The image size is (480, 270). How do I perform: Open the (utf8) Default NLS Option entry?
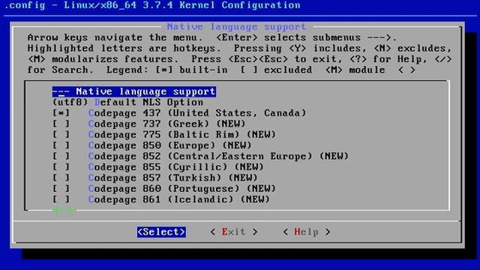point(128,102)
